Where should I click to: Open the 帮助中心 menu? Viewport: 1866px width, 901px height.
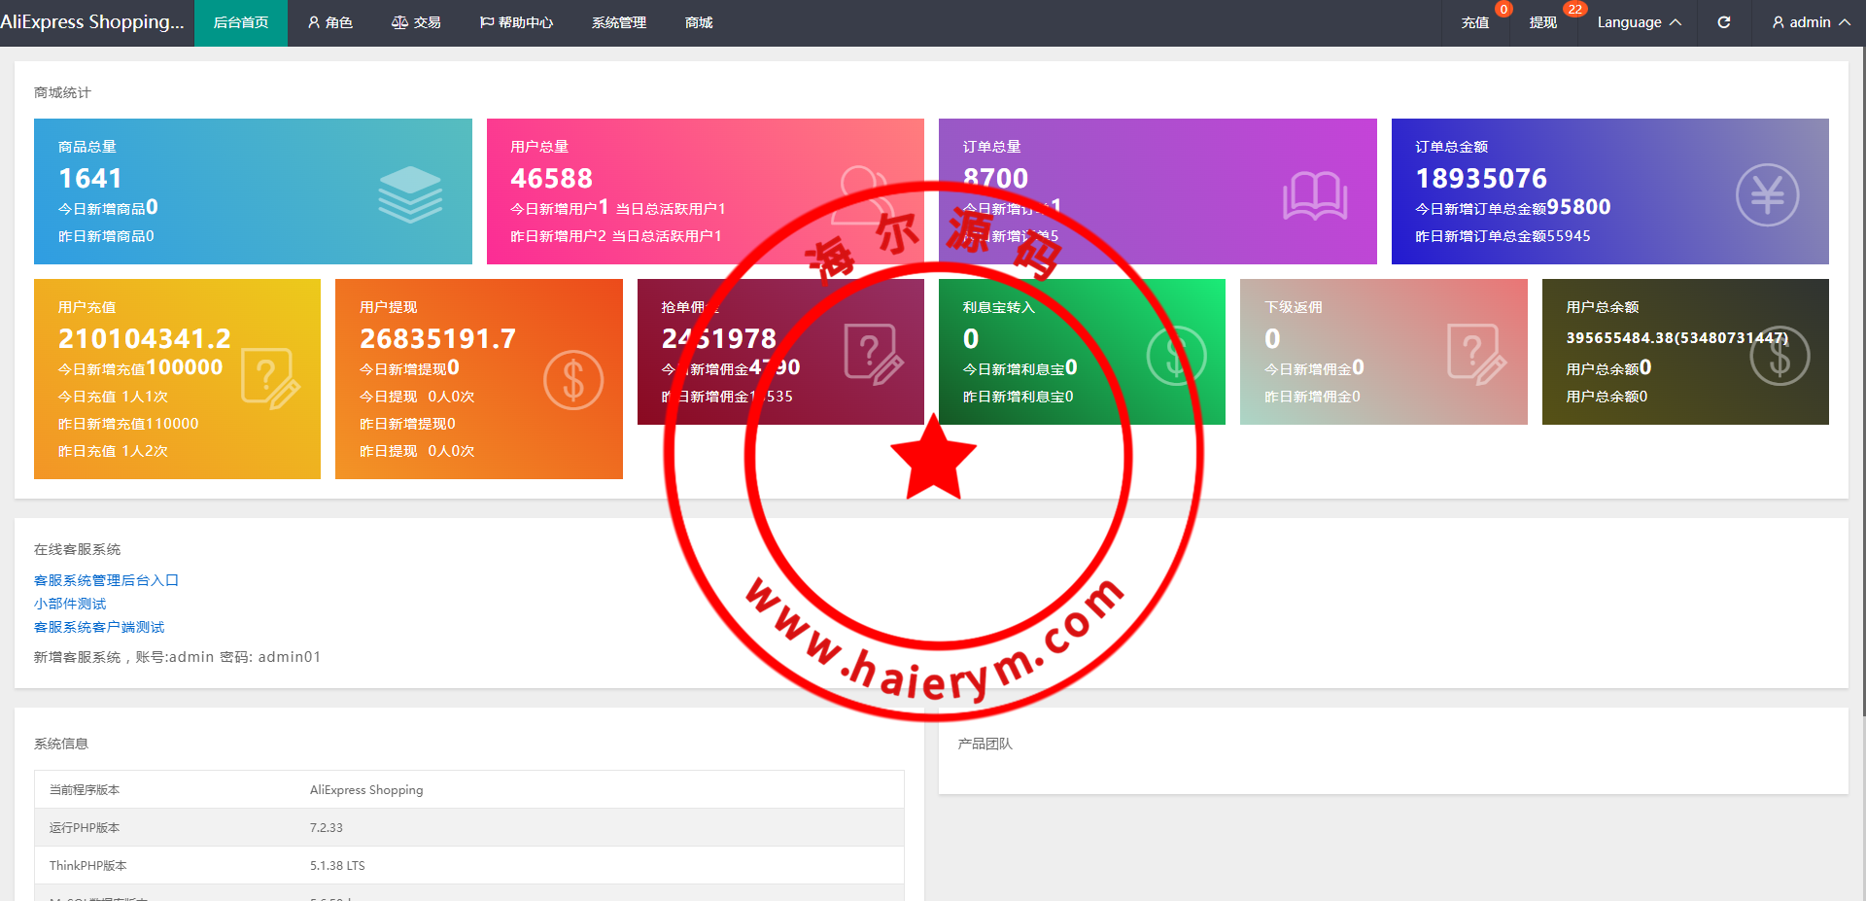516,22
